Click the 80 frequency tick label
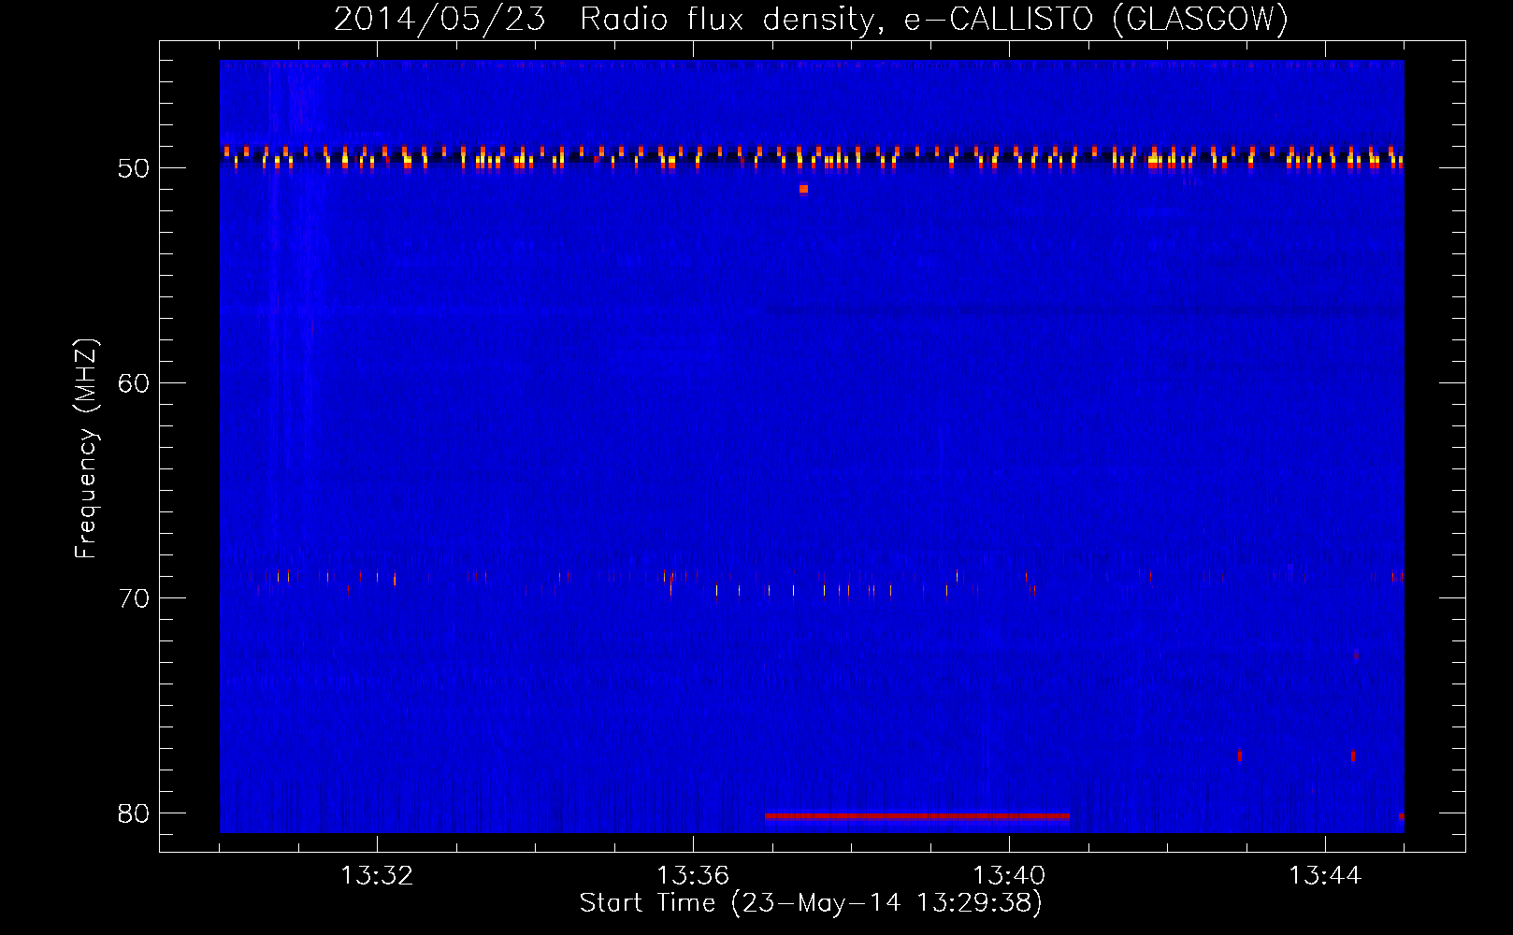 pos(134,813)
